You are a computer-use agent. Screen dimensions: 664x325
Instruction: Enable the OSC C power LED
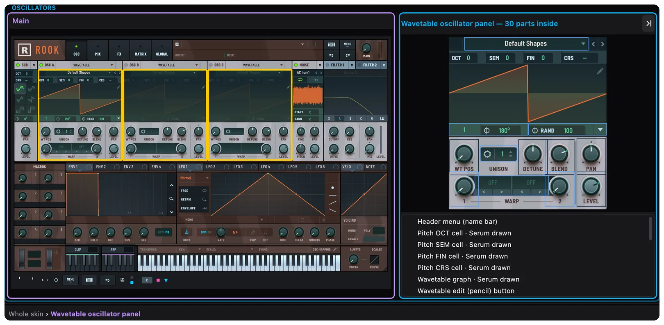(x=211, y=65)
